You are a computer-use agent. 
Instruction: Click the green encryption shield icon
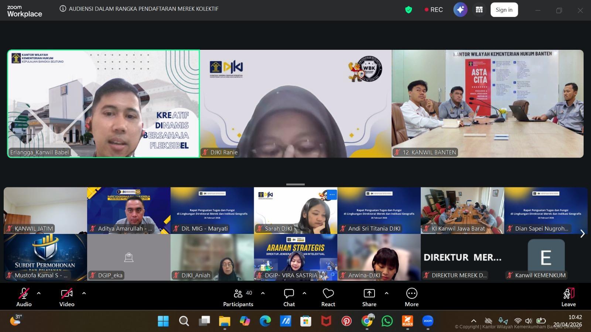(x=409, y=10)
